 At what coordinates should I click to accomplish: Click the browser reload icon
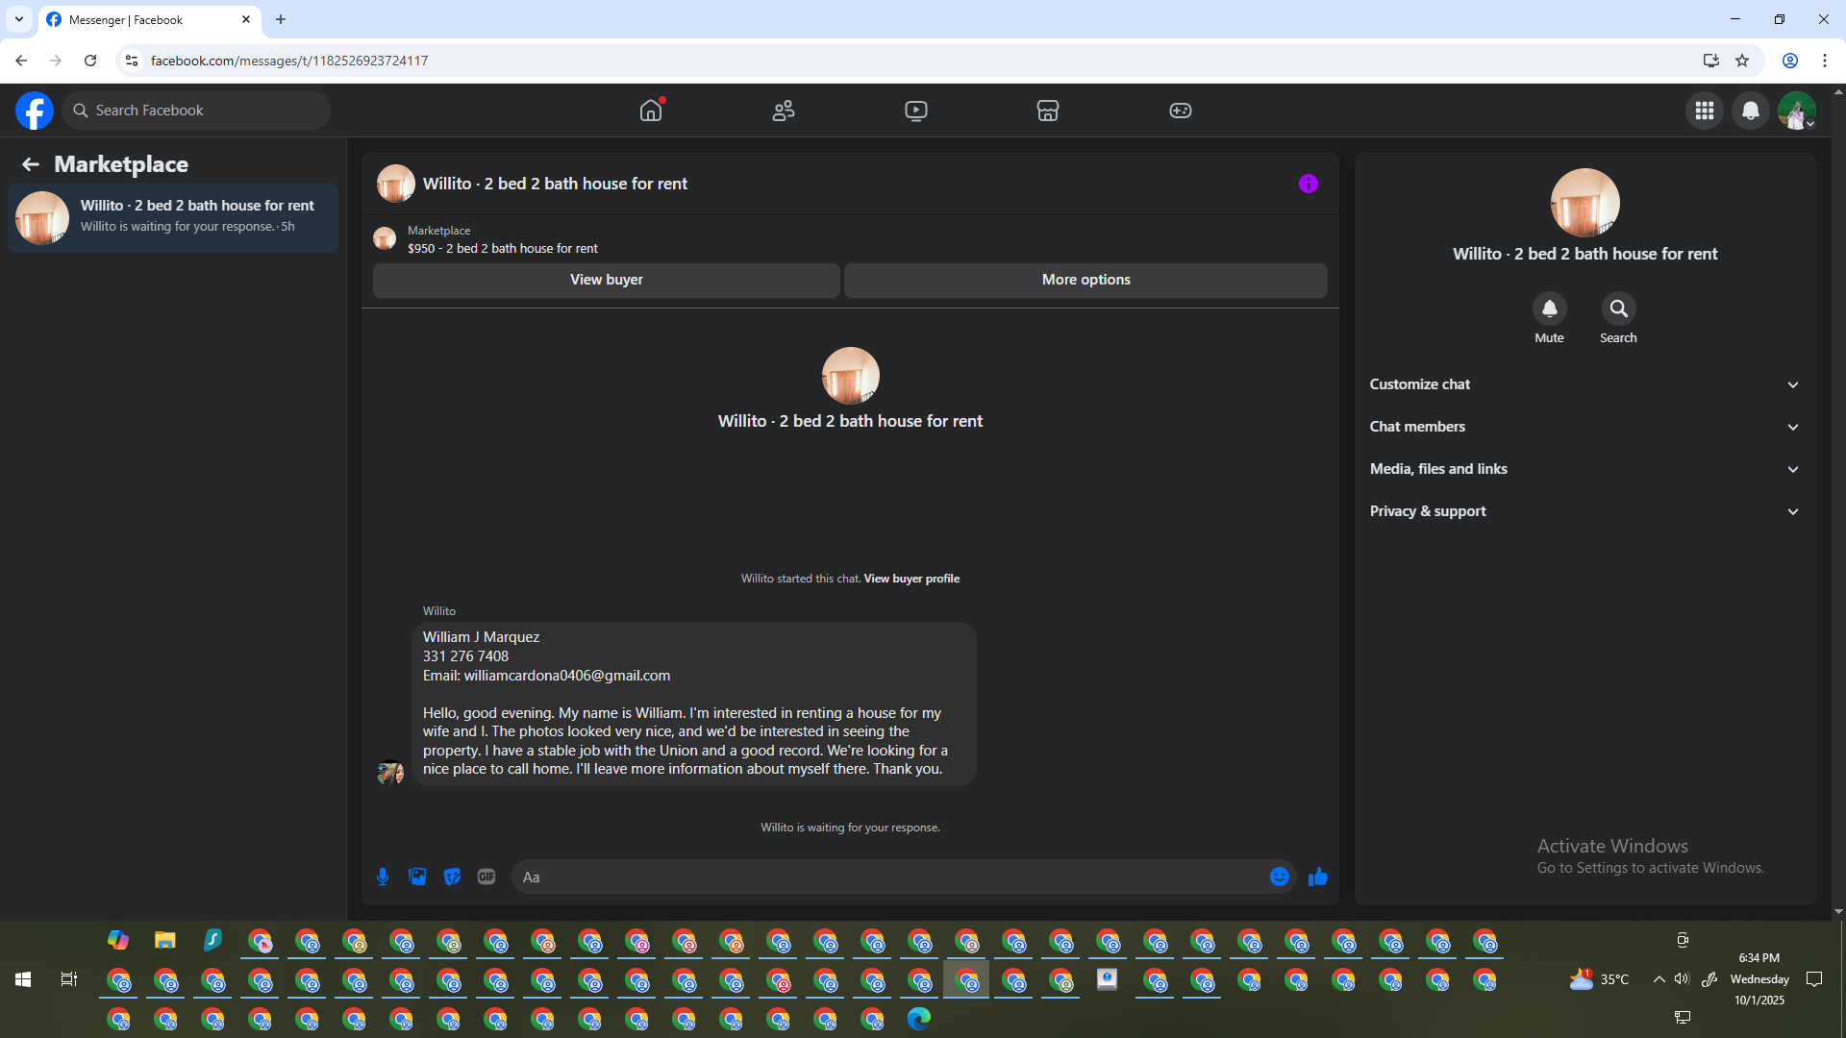click(x=90, y=61)
